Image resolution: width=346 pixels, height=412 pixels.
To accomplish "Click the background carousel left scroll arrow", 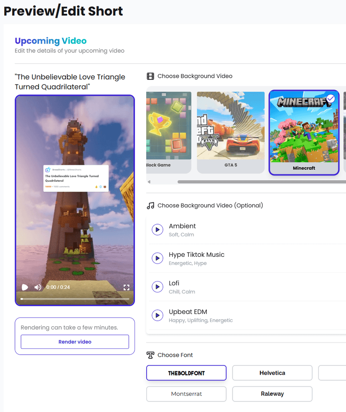I will pos(149,182).
